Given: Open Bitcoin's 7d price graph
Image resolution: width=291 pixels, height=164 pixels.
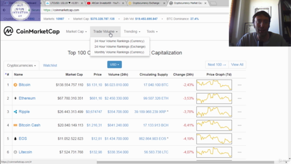Looking at the screenshot, I should [x=214, y=85].
